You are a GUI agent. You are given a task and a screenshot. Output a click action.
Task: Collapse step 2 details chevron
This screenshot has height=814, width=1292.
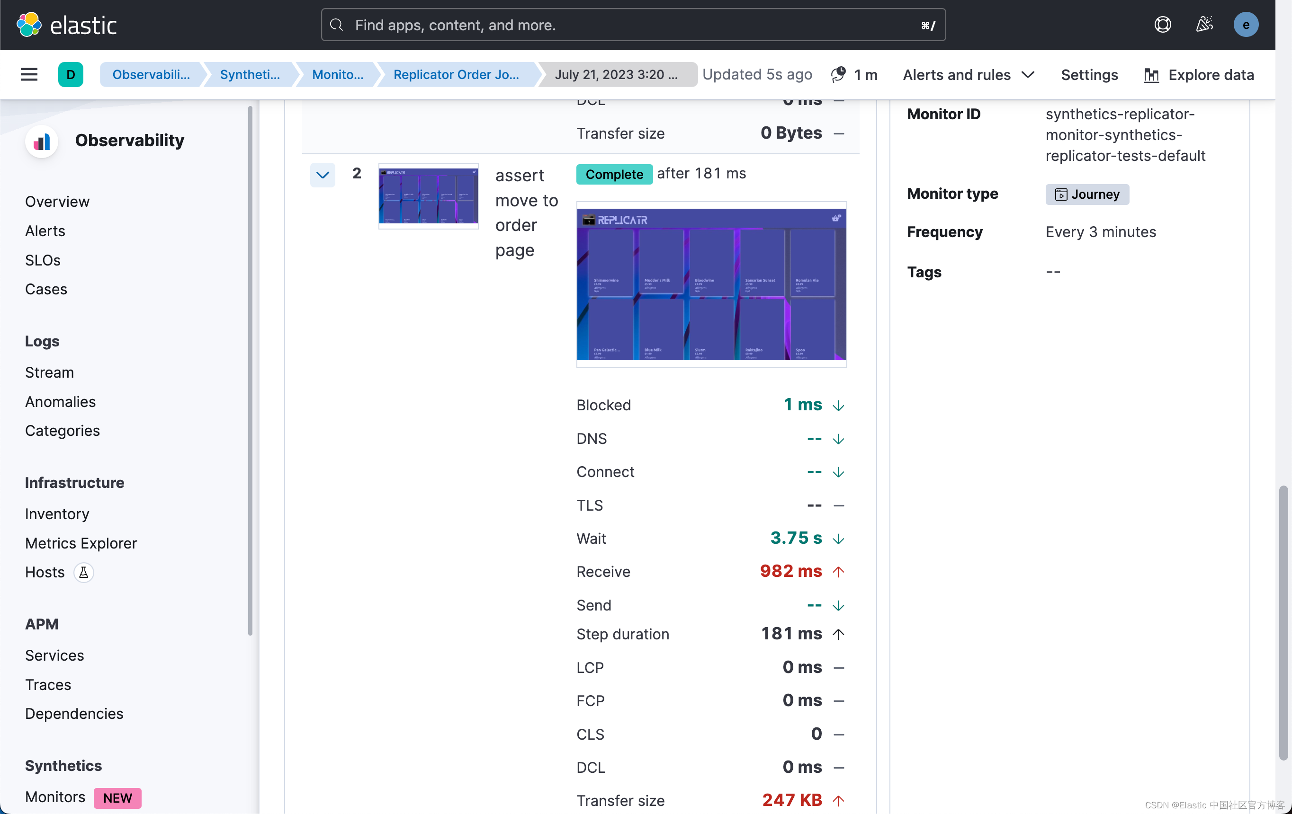pos(323,175)
